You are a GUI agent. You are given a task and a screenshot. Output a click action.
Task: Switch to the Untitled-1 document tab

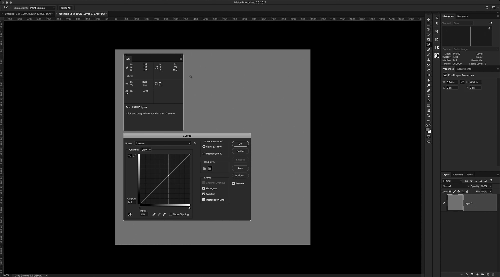[x=28, y=14]
